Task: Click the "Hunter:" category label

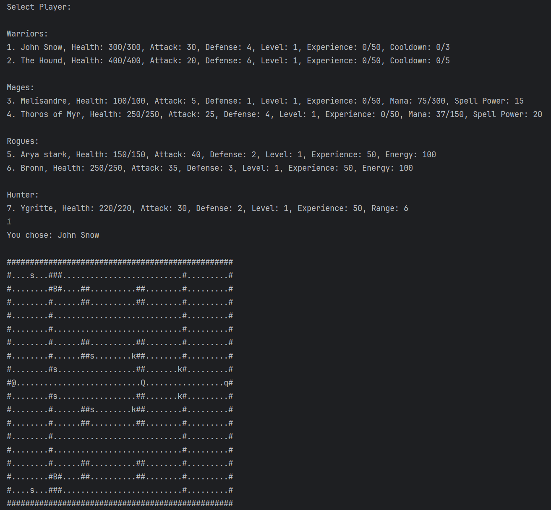Action: pos(23,195)
